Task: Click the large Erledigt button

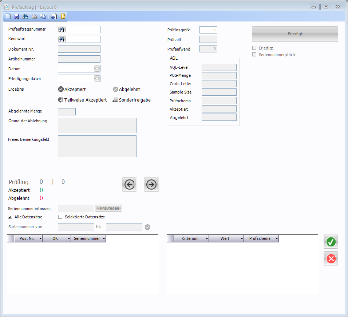Action: pos(295,34)
